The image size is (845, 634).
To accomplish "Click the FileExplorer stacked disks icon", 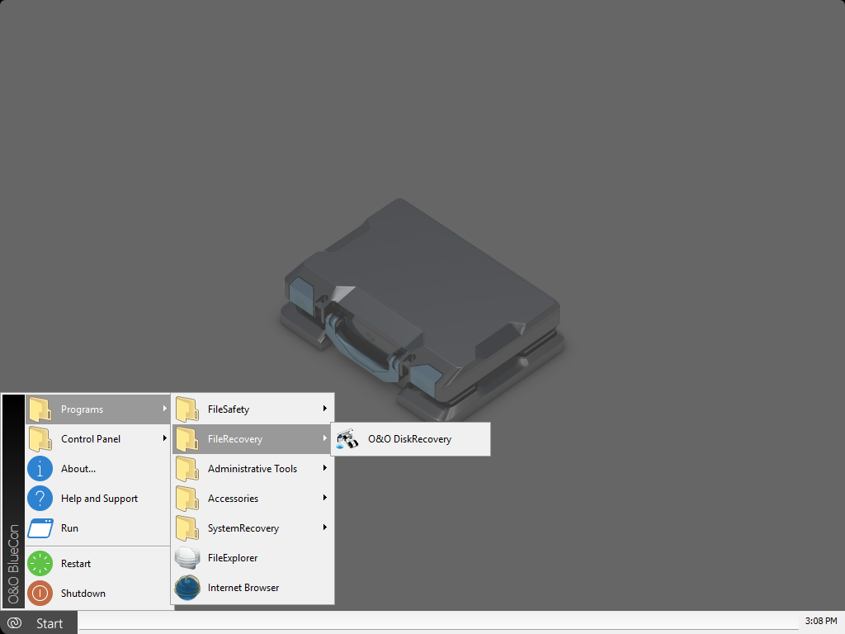I will (187, 558).
